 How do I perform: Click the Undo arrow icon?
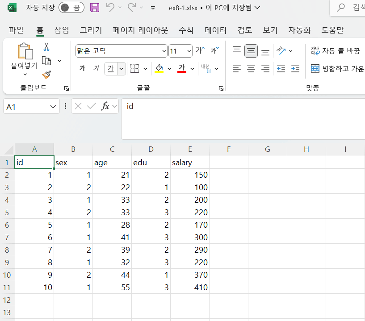click(x=110, y=8)
